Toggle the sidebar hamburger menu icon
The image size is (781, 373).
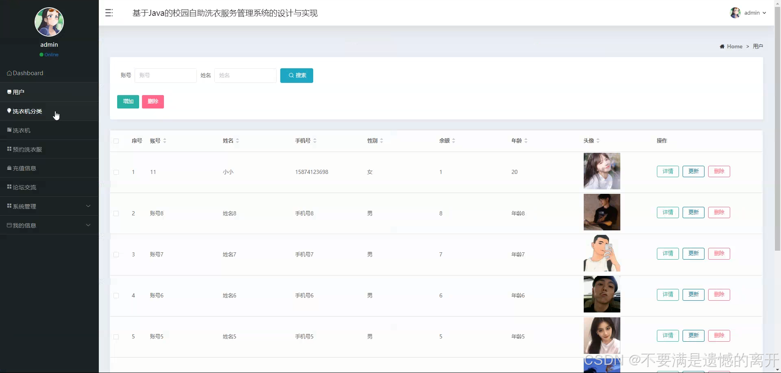pos(109,13)
